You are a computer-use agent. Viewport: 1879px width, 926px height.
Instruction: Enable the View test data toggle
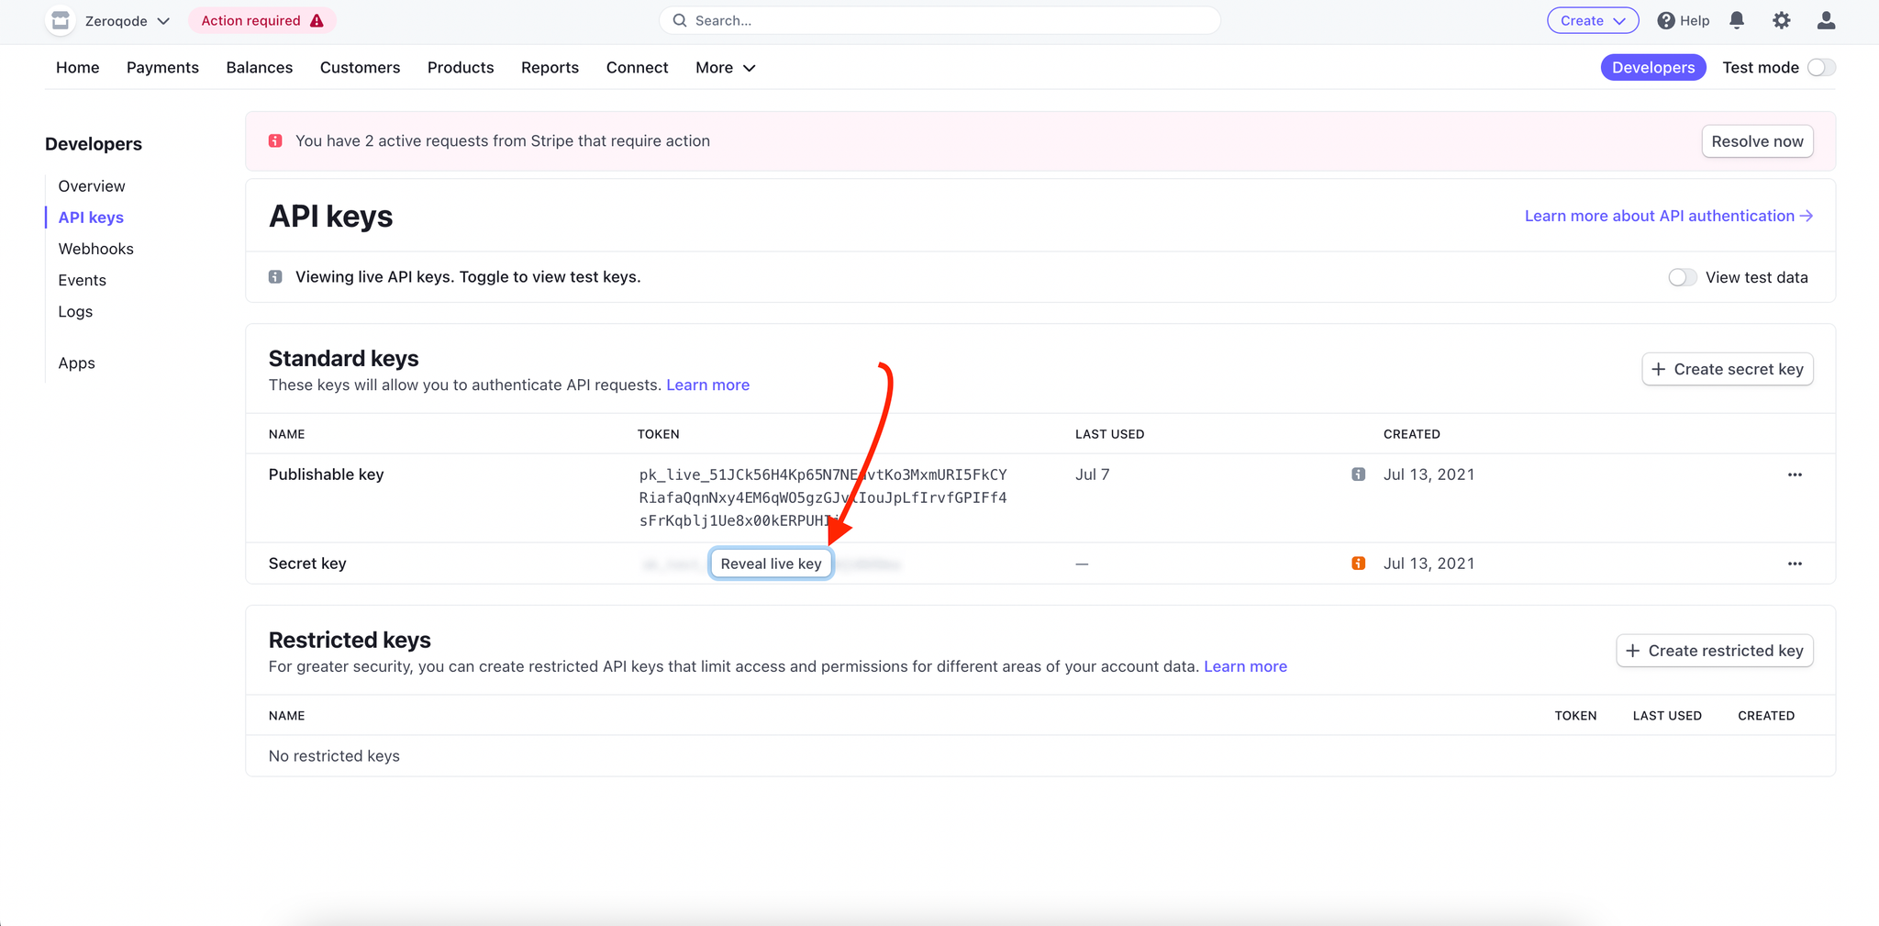coord(1682,277)
